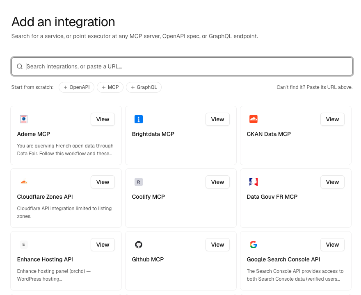View the Google Search Console API integration
Image resolution: width=361 pixels, height=295 pixels.
332,245
